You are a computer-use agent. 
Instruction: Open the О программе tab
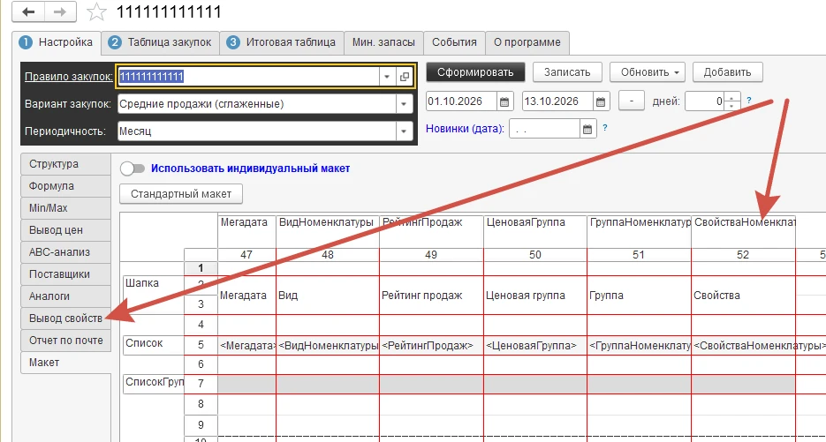click(527, 42)
